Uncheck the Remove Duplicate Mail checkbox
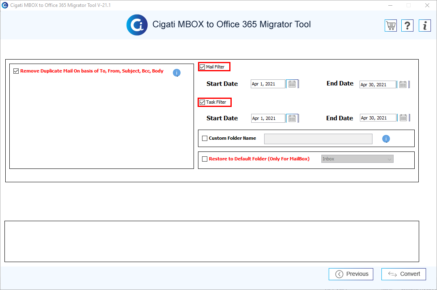 tap(16, 71)
